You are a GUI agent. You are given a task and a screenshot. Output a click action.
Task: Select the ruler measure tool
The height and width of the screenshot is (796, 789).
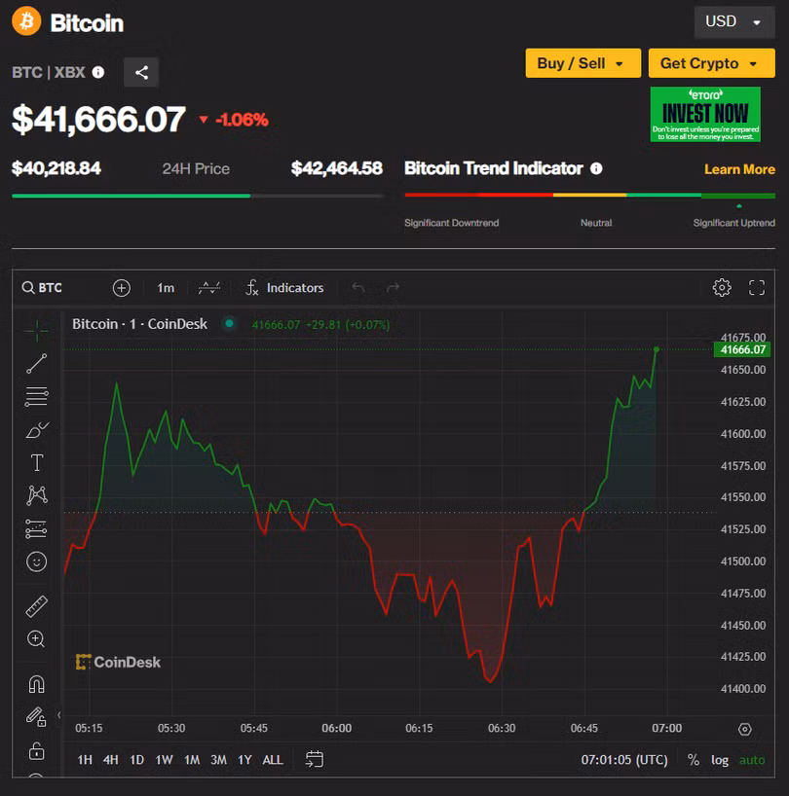[36, 607]
